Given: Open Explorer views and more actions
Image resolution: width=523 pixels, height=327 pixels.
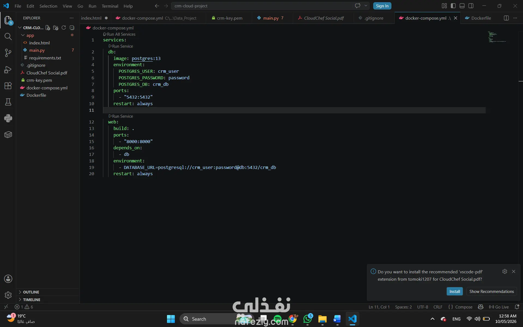Looking at the screenshot, I should click(x=72, y=18).
